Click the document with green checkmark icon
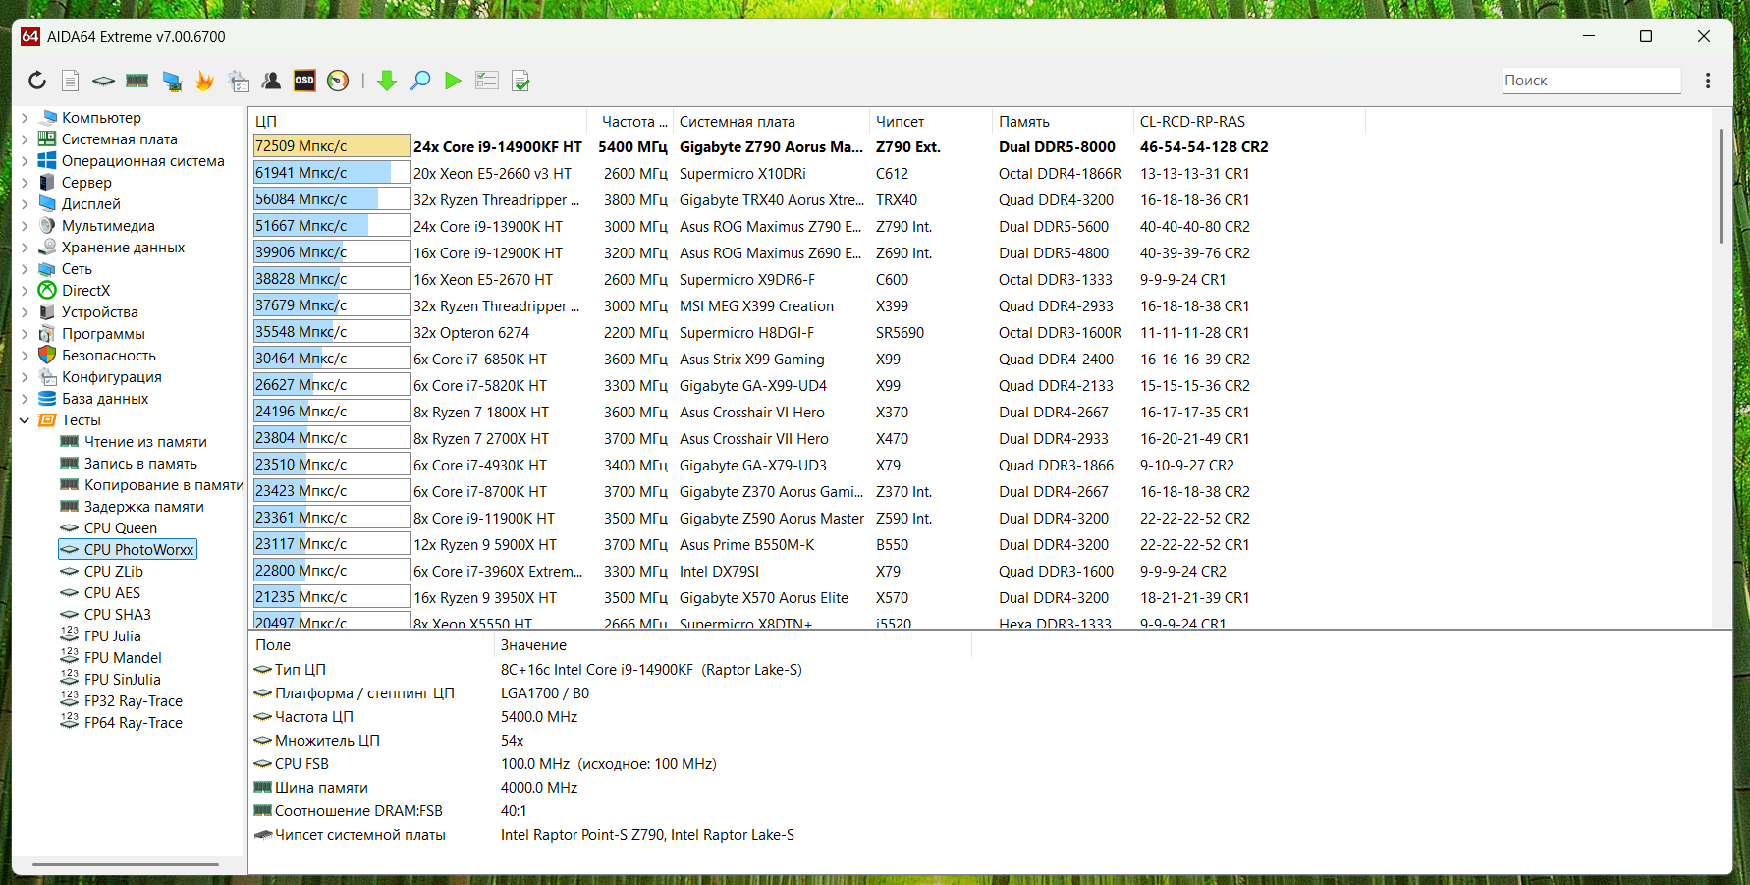The width and height of the screenshot is (1750, 885). point(521,81)
